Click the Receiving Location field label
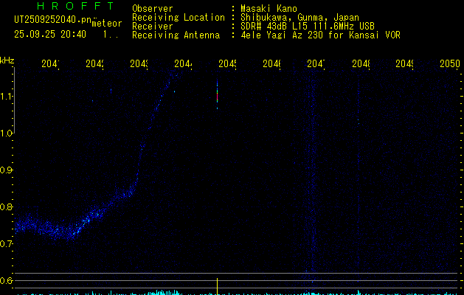Screen dimensions: 464x295 tap(178, 18)
